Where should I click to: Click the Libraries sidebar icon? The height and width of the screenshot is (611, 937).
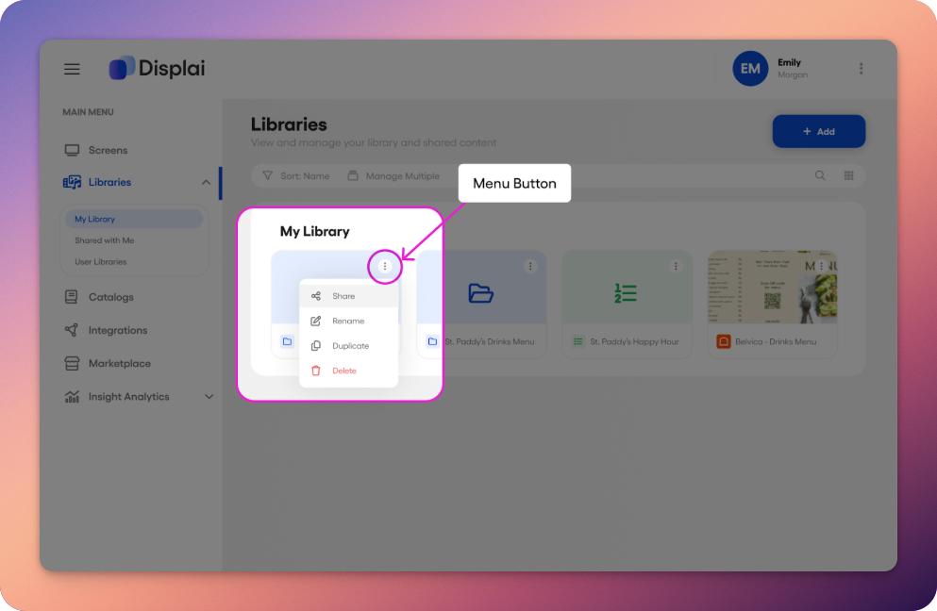coord(72,182)
